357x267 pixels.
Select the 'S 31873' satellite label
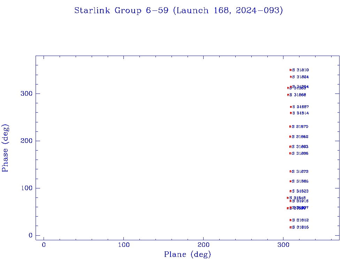click(300, 171)
